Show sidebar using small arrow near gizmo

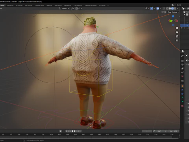point(179,17)
